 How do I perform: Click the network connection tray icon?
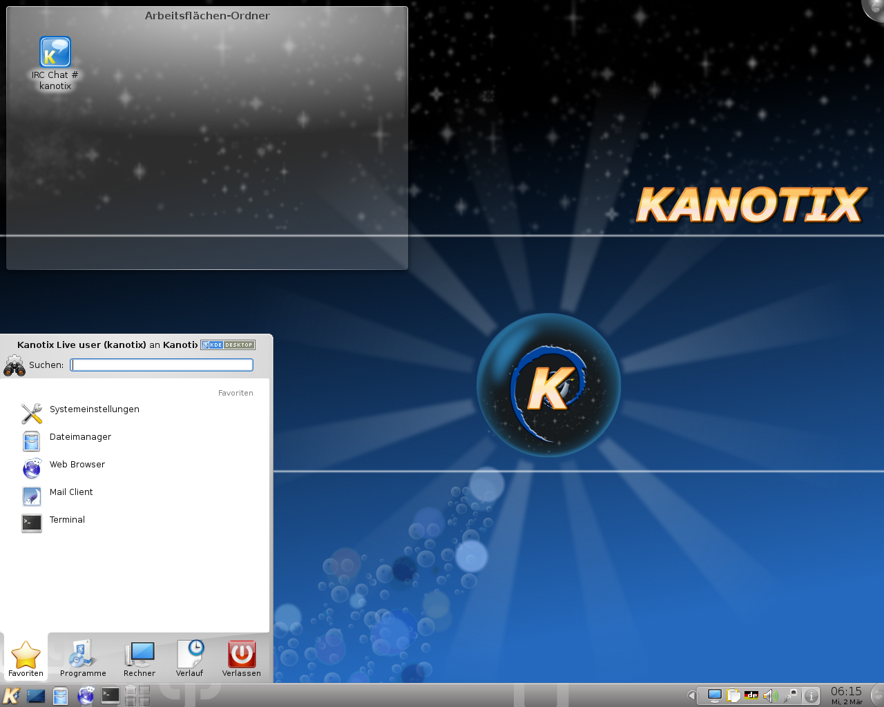[x=790, y=695]
